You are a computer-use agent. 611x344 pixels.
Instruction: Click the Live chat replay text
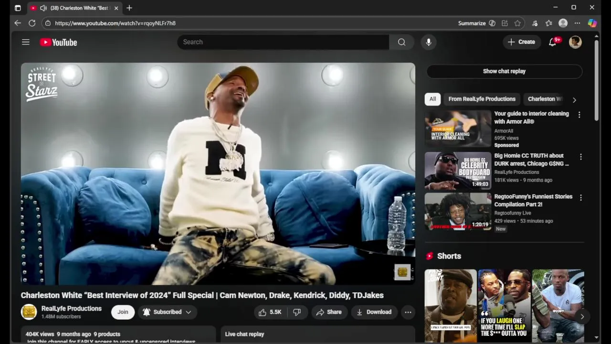(x=244, y=334)
